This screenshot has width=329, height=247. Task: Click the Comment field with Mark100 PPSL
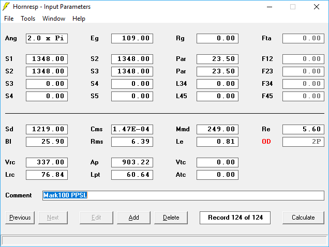pyautogui.click(x=184, y=195)
